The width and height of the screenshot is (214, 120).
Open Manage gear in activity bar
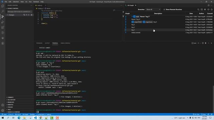[x=3, y=110]
